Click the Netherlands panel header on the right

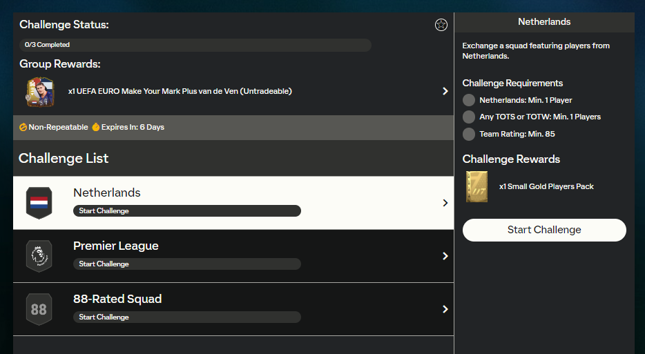pyautogui.click(x=544, y=22)
